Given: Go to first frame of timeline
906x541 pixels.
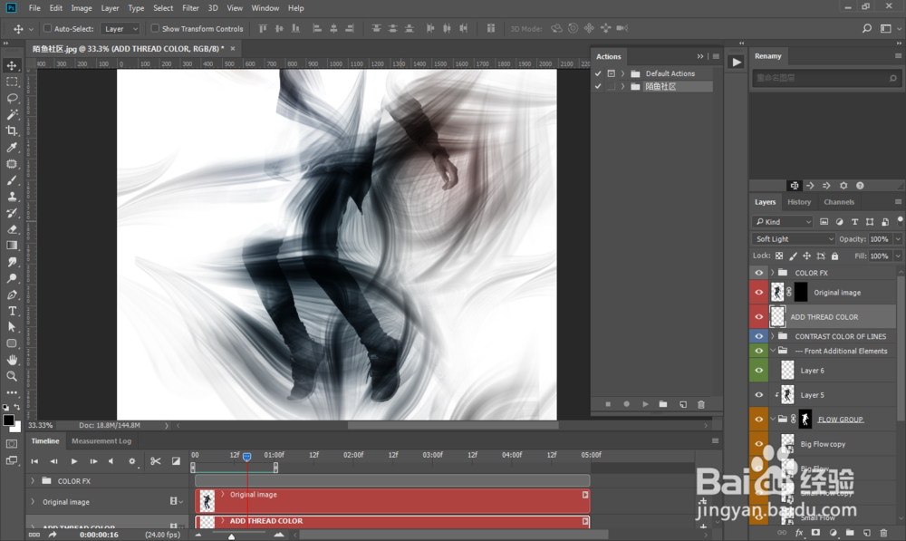Looking at the screenshot, I should [x=34, y=461].
